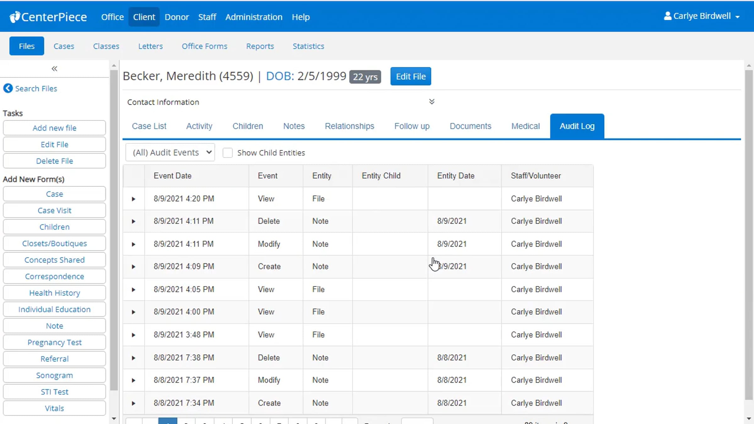Viewport: 754px width, 424px height.
Task: Expand the 8/9/2021 4:09 PM Create row
Action: (x=134, y=267)
